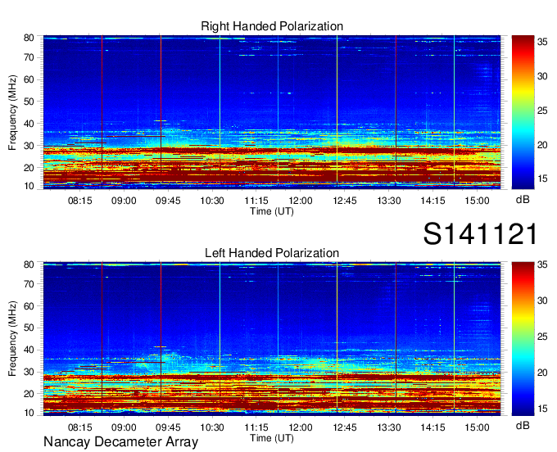557x452 pixels.
Task: Click '50' on lower frequency axis
Action: [x=29, y=328]
